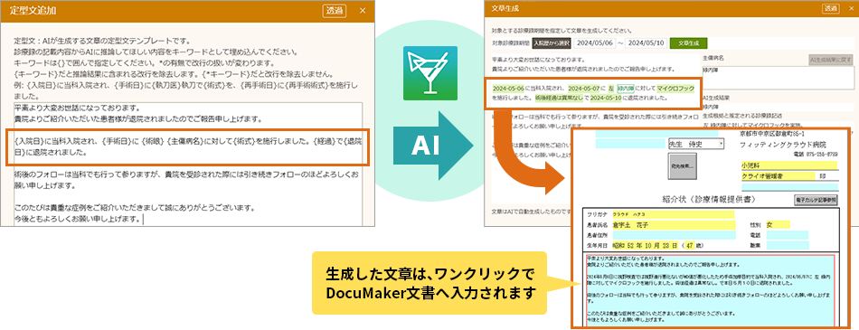The image size is (859, 330).
Task: Click 透過 button in 文章生成 window
Action: click(x=830, y=8)
